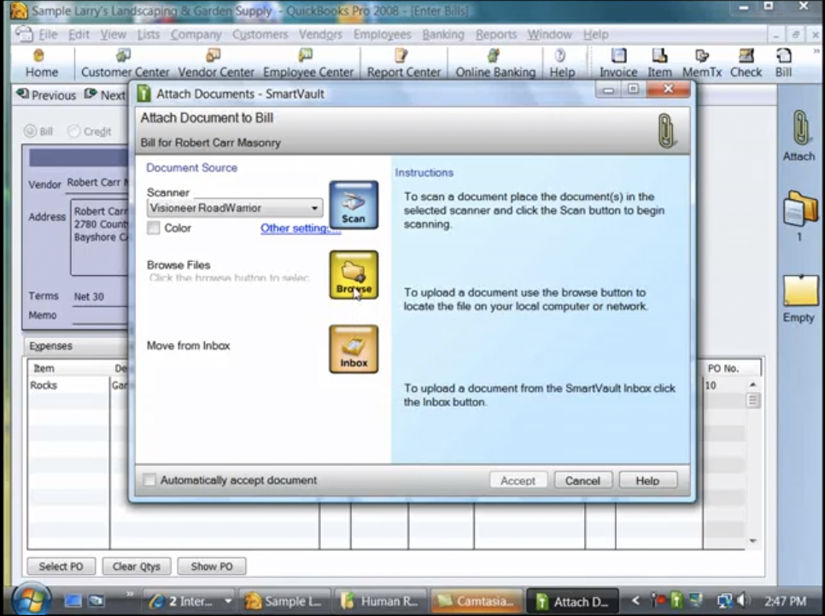Check Automatically accept document option

click(150, 480)
